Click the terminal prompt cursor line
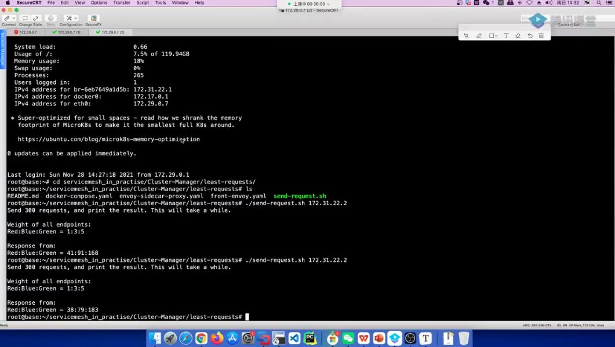This screenshot has width=615, height=347. click(247, 317)
